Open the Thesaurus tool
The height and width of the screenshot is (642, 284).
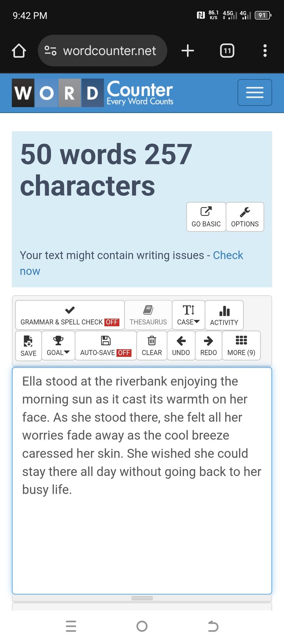tap(148, 315)
